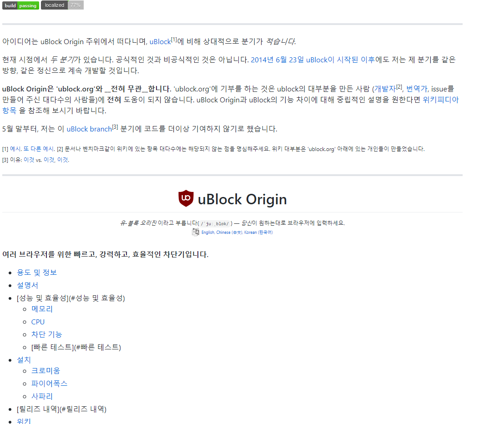Screen dimensions: 494x424
Task: Click the 또 다른 예시 footnote link
Action: pyautogui.click(x=39, y=149)
